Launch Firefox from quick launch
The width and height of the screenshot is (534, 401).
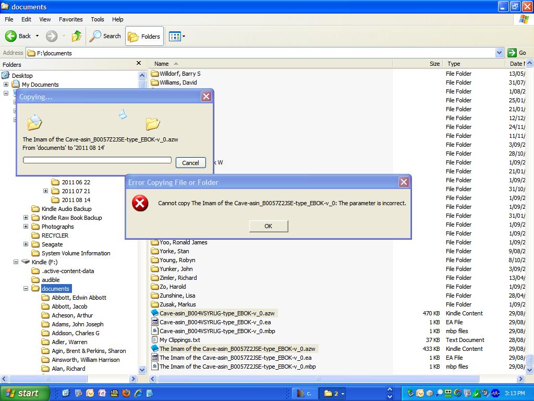tap(126, 393)
